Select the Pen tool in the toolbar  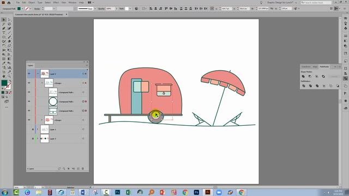[4, 28]
